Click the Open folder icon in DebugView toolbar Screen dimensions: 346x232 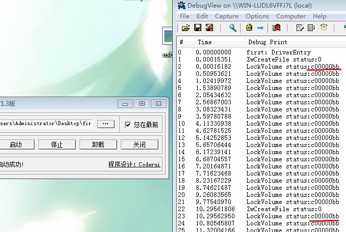186,28
